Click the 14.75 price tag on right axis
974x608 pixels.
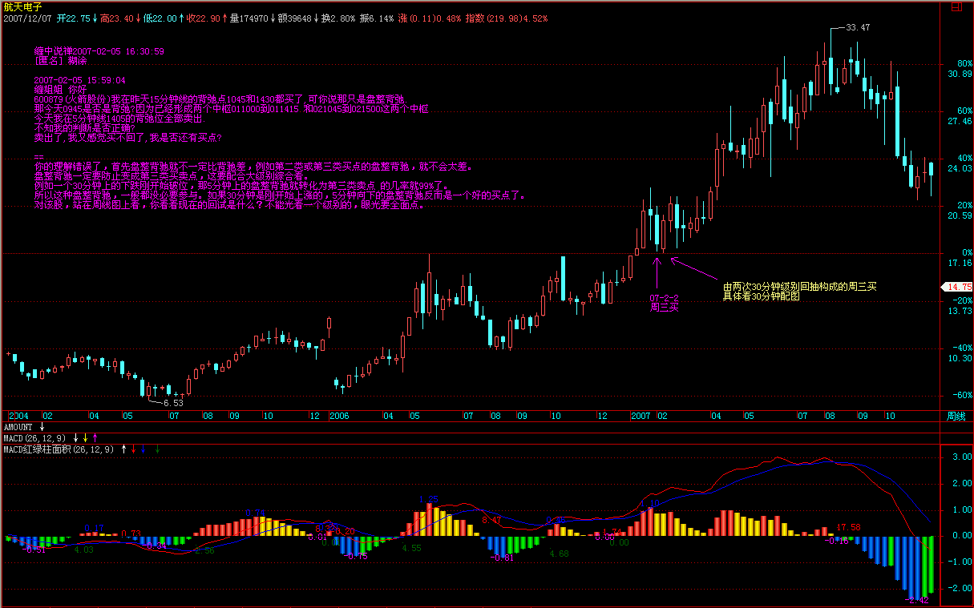tap(958, 287)
